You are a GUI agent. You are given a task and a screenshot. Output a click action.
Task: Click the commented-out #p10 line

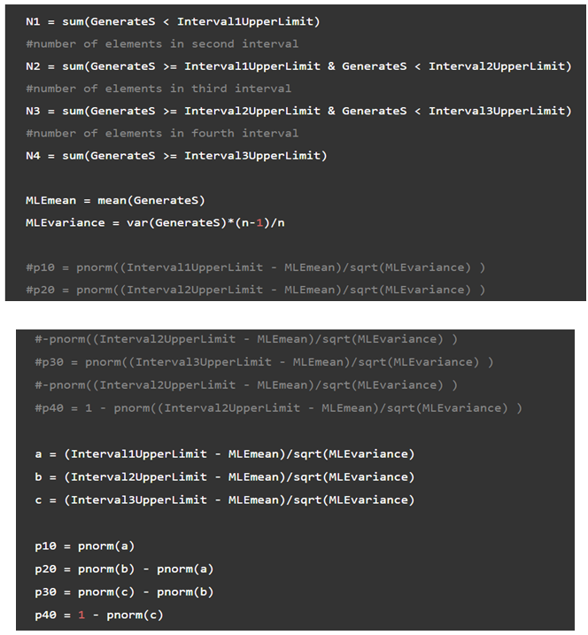point(255,267)
